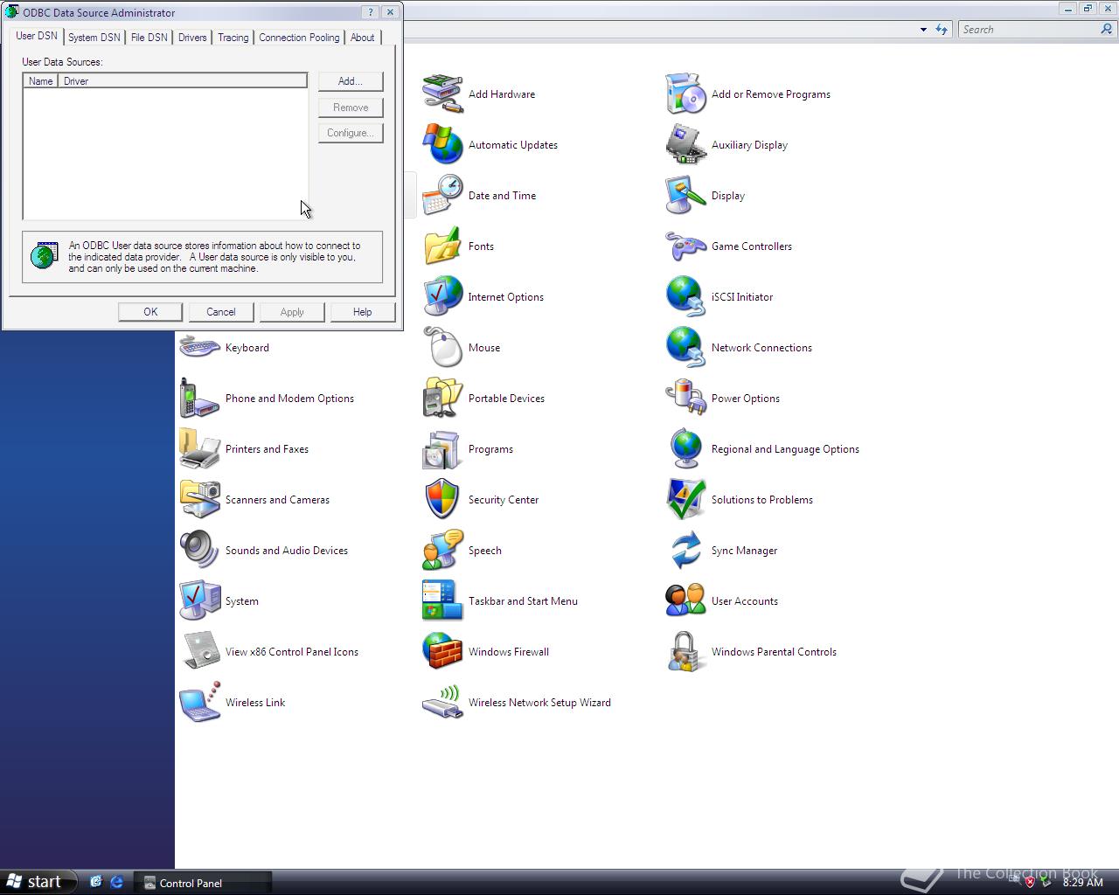1119x895 pixels.
Task: Open the Printers and Faxes icon
Action: (199, 449)
